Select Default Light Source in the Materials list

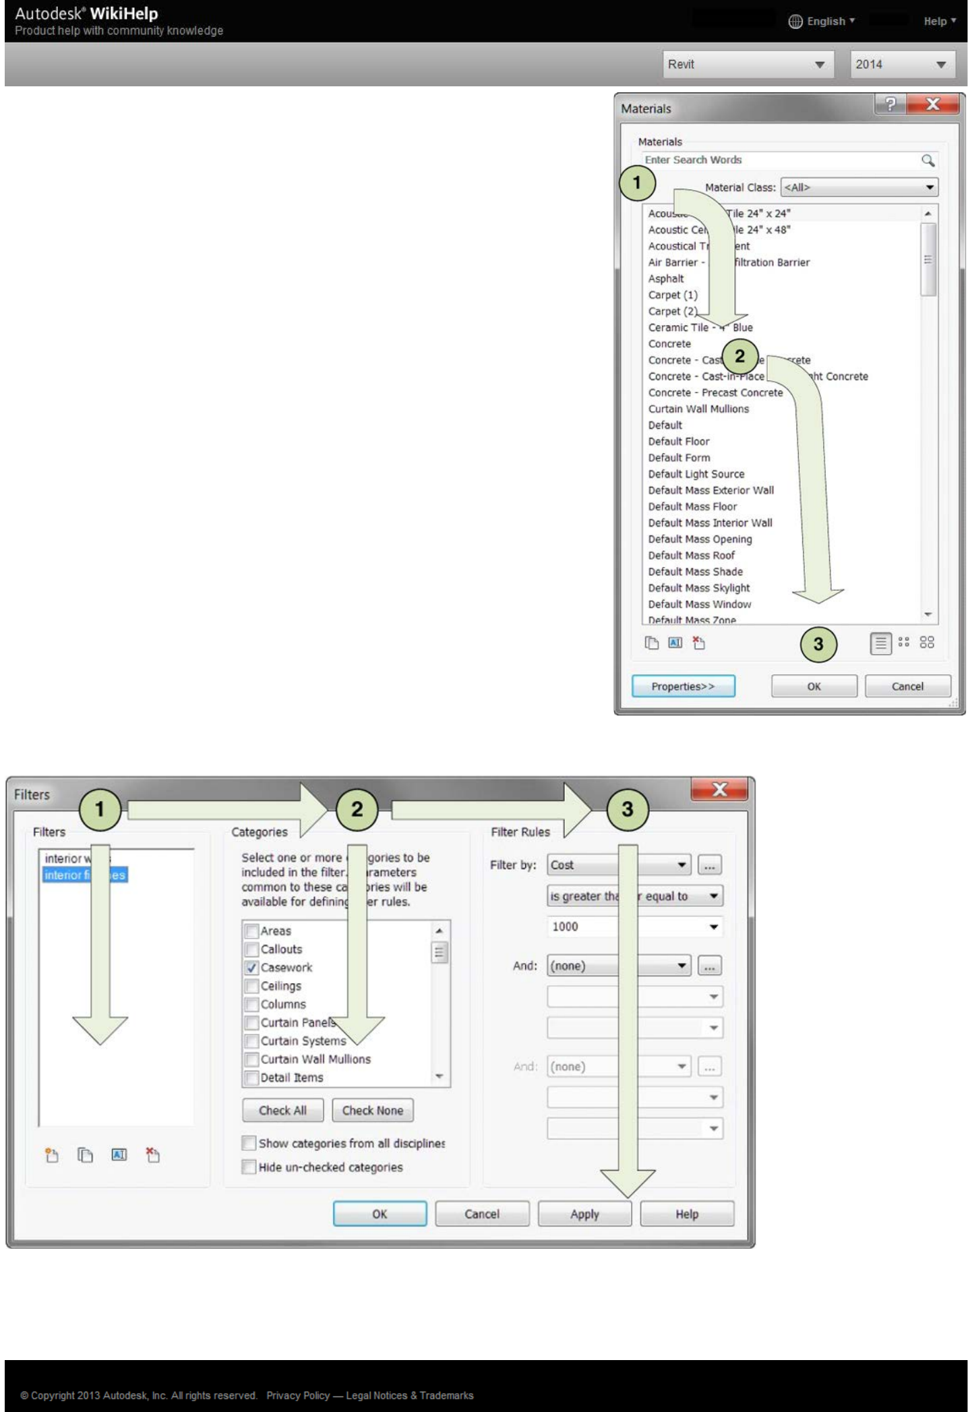point(696,474)
